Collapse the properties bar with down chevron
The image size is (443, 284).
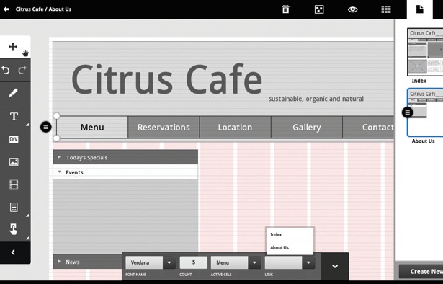coord(335,266)
